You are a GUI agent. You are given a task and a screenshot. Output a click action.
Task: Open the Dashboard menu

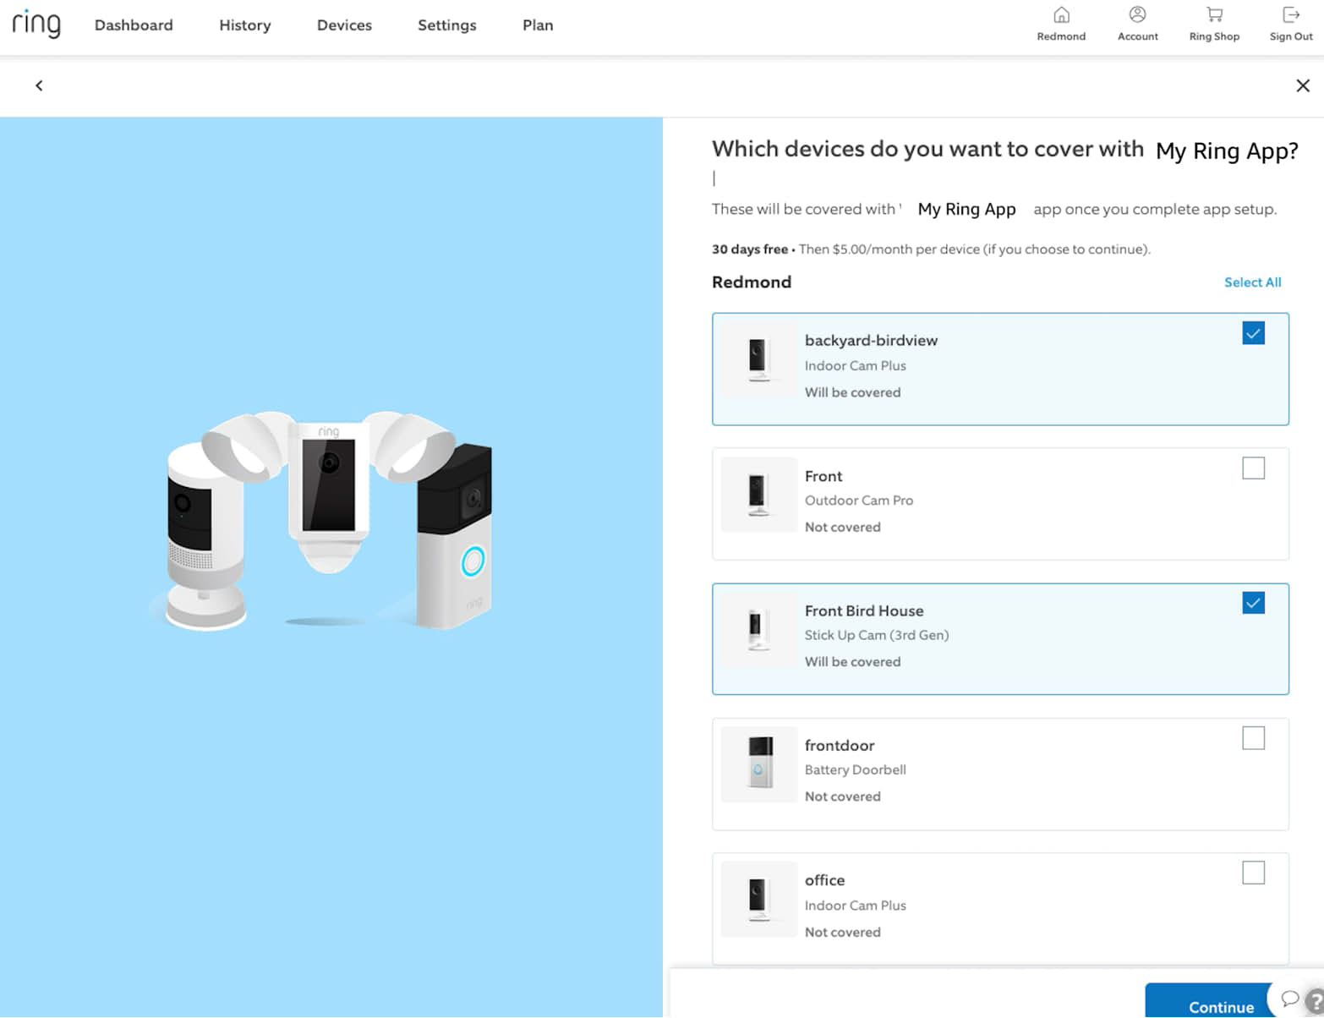[x=134, y=25]
